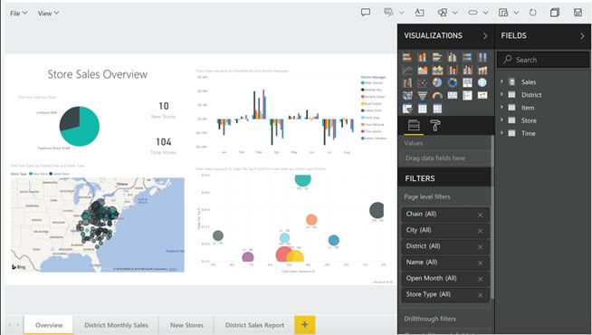Open the comment bubble icon

[366, 13]
